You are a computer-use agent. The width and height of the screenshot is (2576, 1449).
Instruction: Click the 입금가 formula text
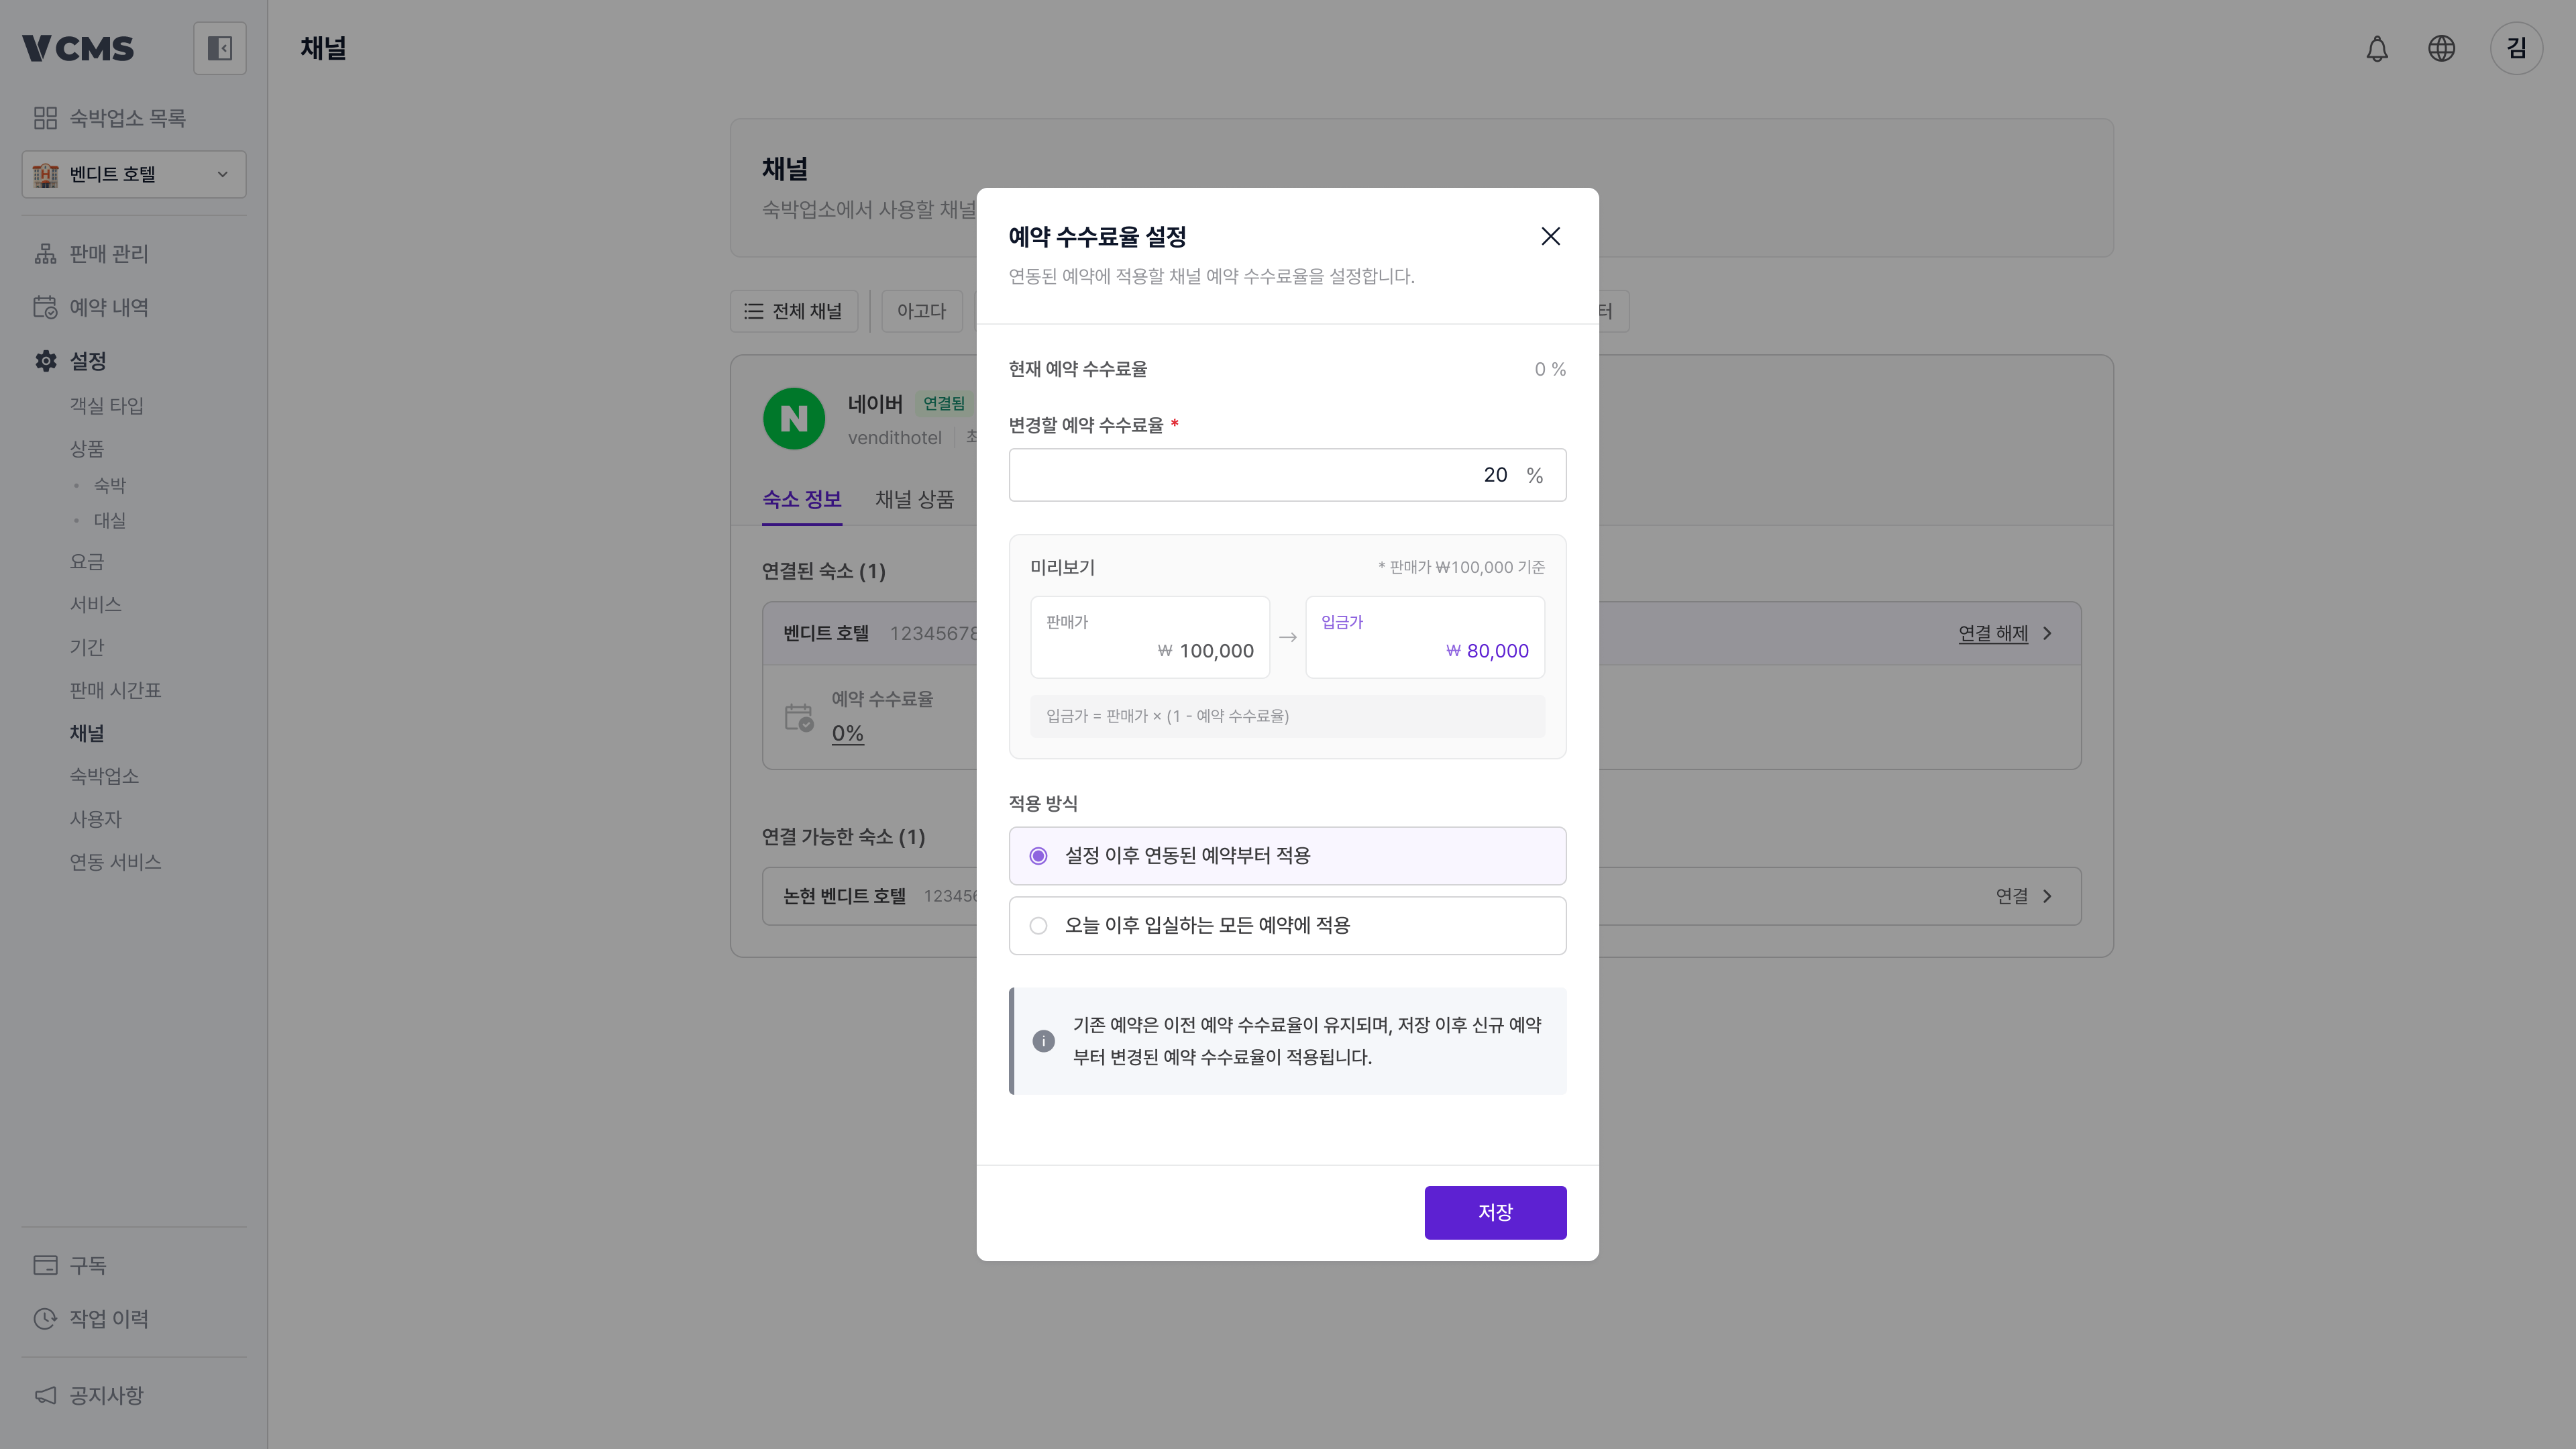pyautogui.click(x=1167, y=716)
